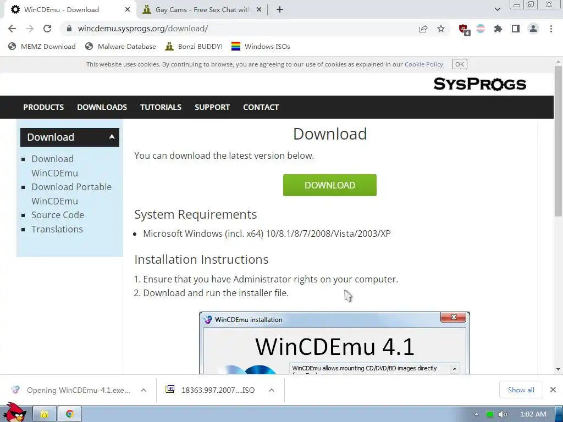The image size is (563, 422).
Task: Open the TUTORIALS menu
Action: click(161, 107)
